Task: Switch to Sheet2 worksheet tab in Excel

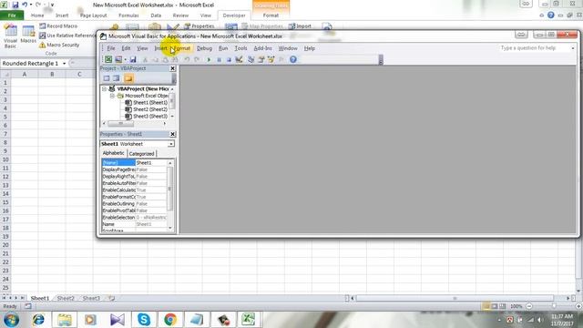Action: (x=66, y=298)
